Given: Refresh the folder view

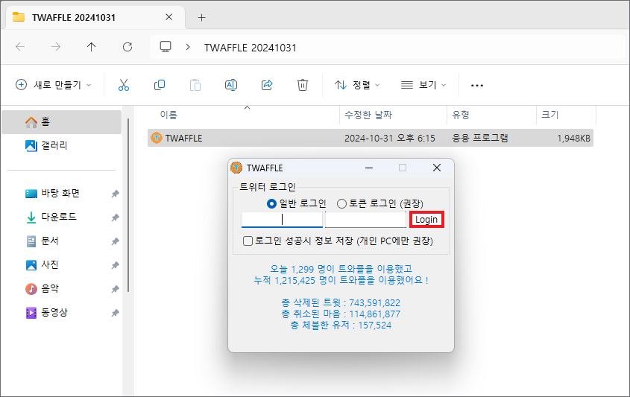Looking at the screenshot, I should click(x=127, y=47).
